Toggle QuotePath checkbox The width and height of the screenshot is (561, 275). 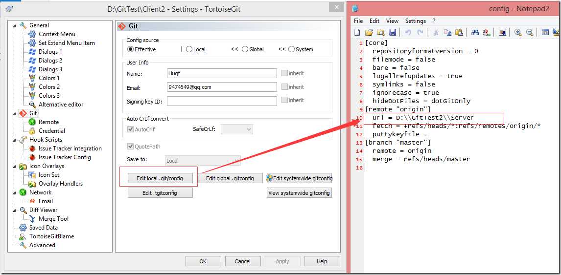(x=130, y=147)
